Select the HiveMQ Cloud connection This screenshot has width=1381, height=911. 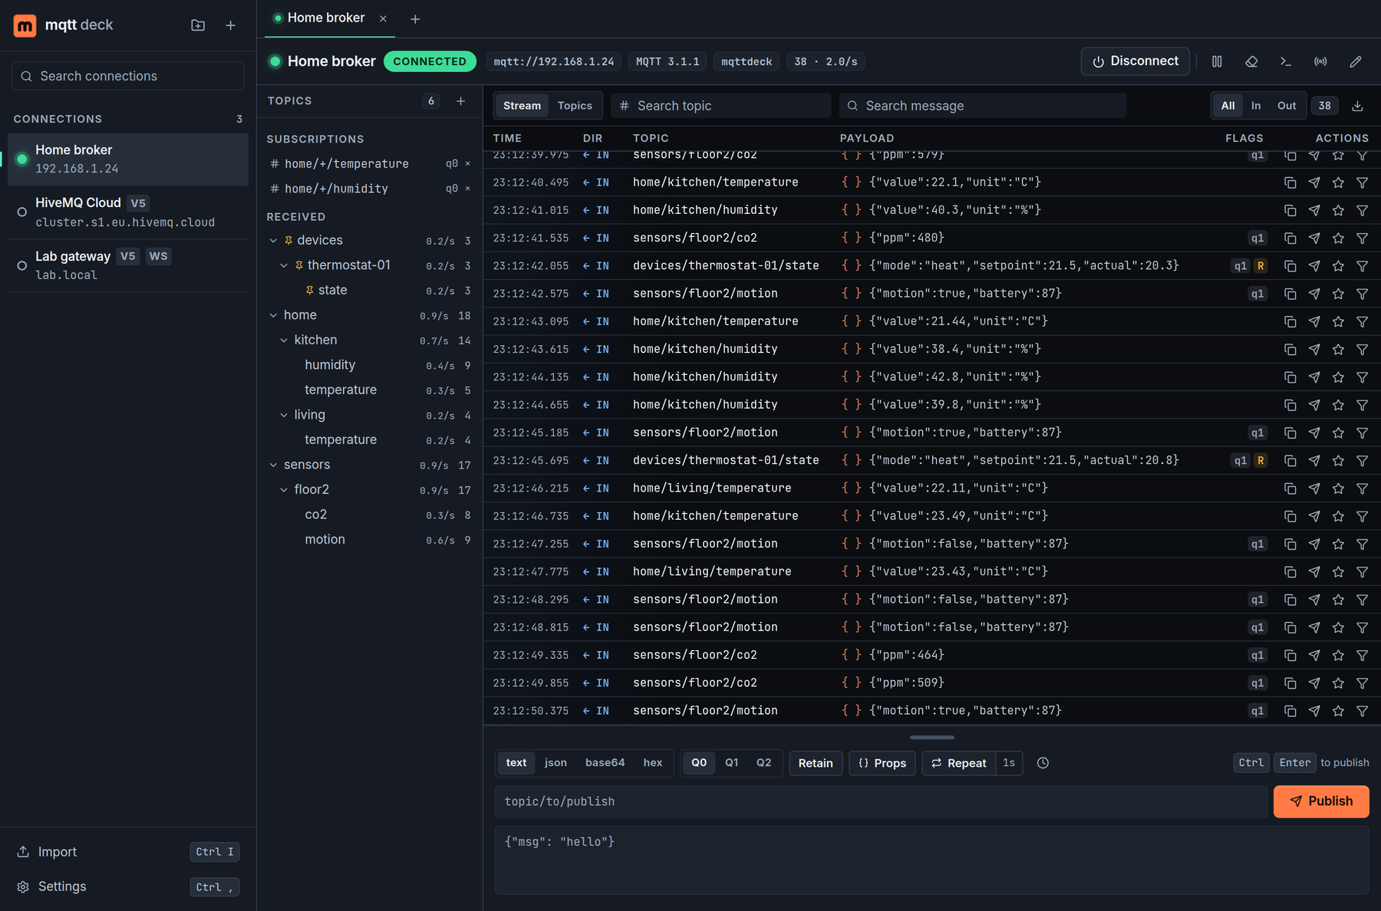[127, 212]
